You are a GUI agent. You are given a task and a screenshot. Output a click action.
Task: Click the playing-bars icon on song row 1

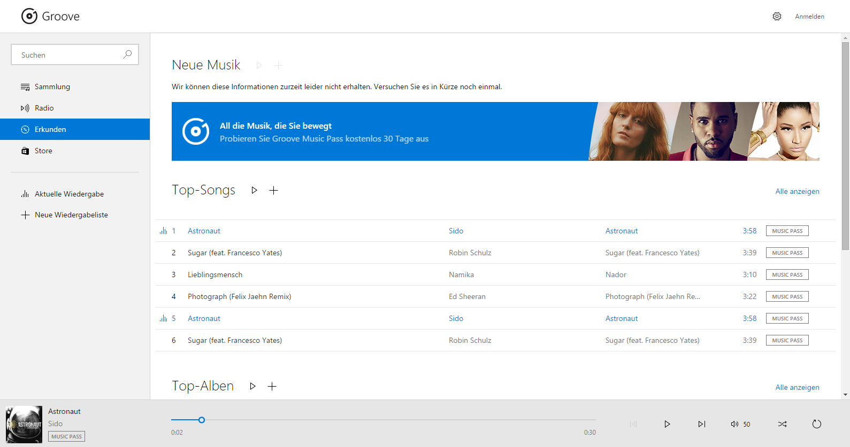pyautogui.click(x=163, y=231)
